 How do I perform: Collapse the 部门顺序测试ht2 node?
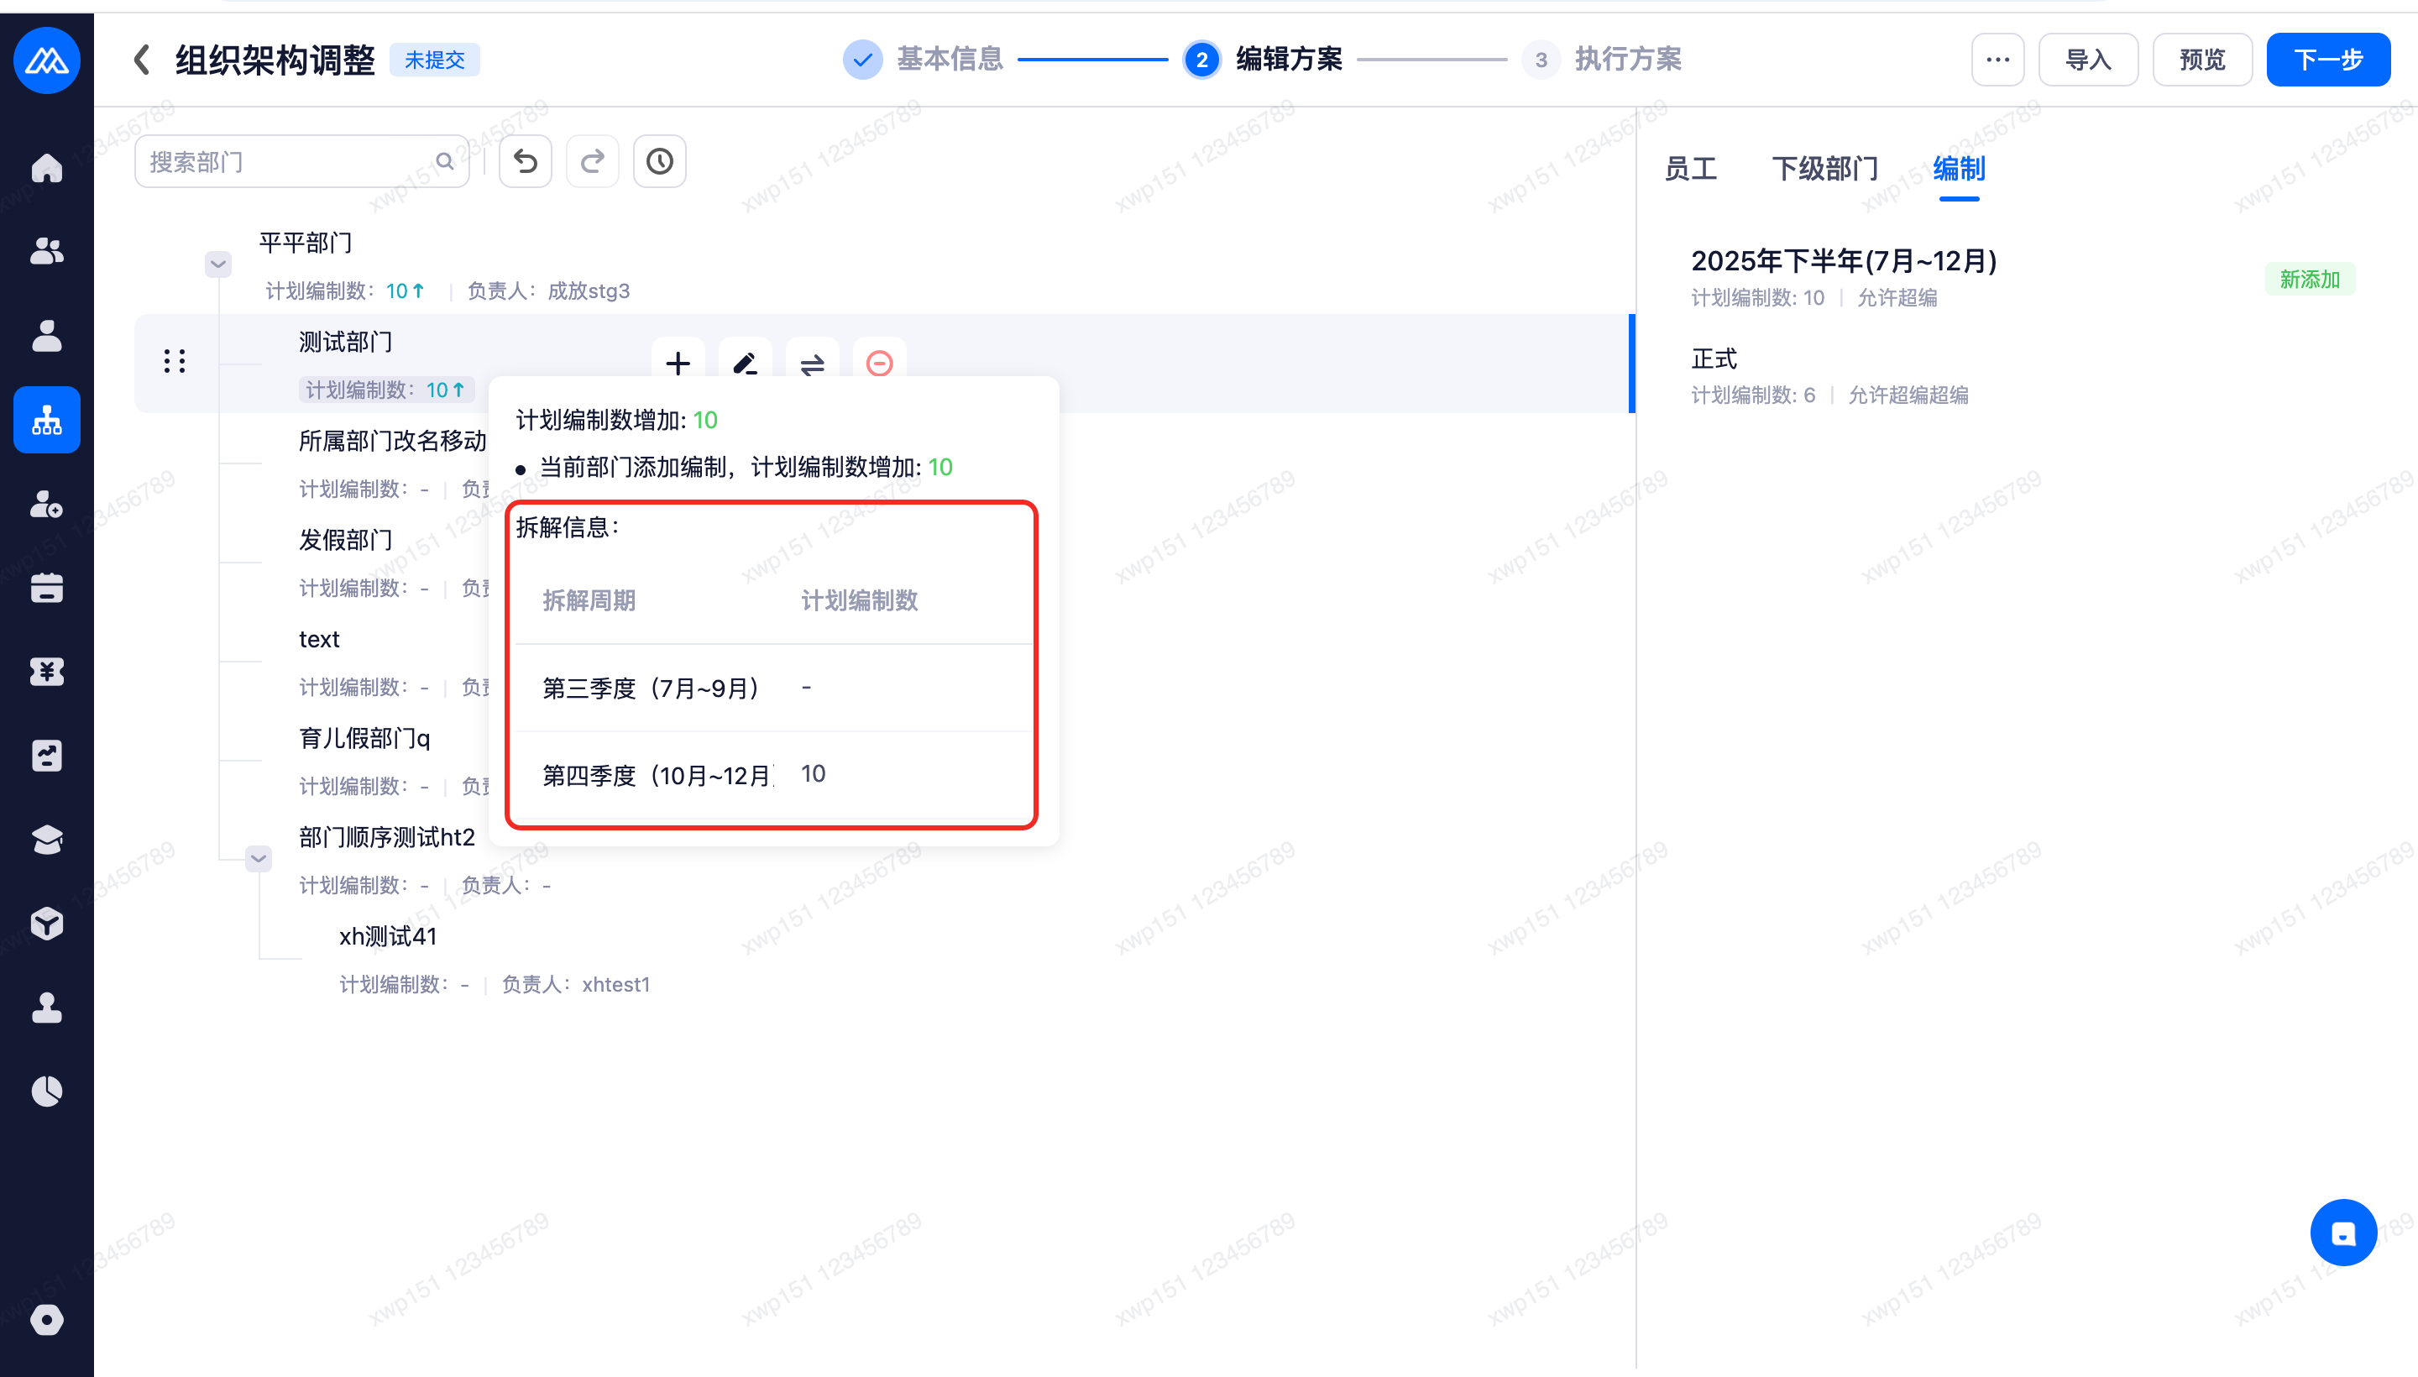click(258, 858)
